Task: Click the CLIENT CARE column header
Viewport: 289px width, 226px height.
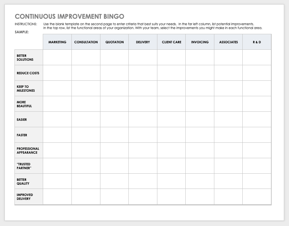Action: (x=172, y=42)
